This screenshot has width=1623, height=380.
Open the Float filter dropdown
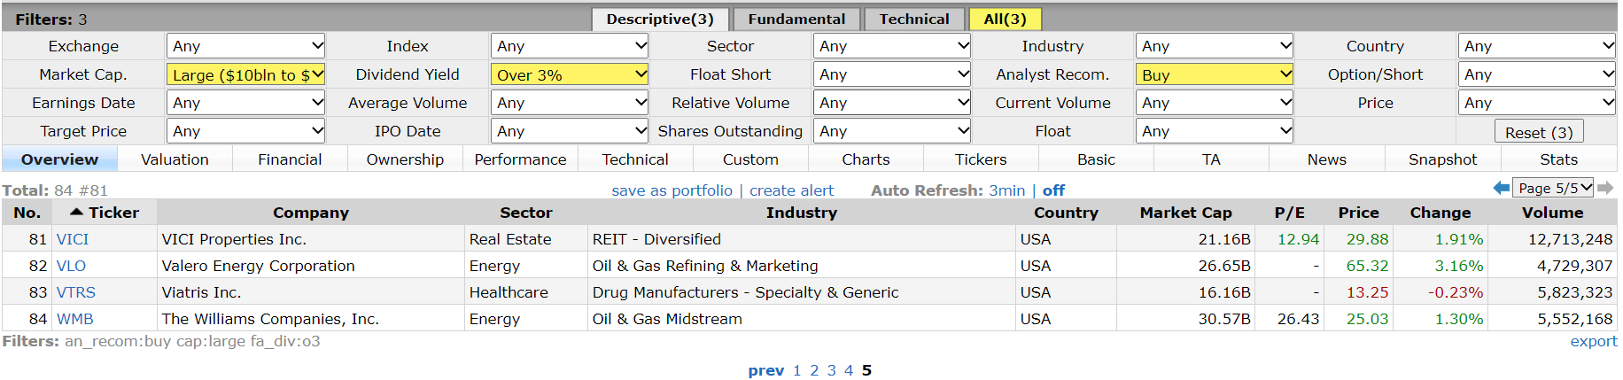point(1215,131)
